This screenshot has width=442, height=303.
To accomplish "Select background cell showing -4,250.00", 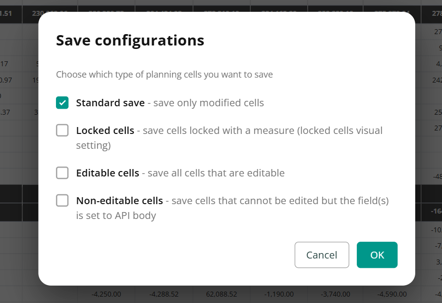I will click(106, 294).
